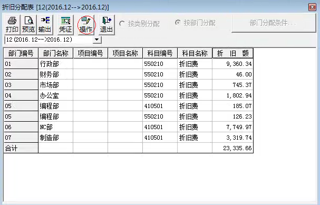Select 按类别分配 radio option

[x=139, y=24]
